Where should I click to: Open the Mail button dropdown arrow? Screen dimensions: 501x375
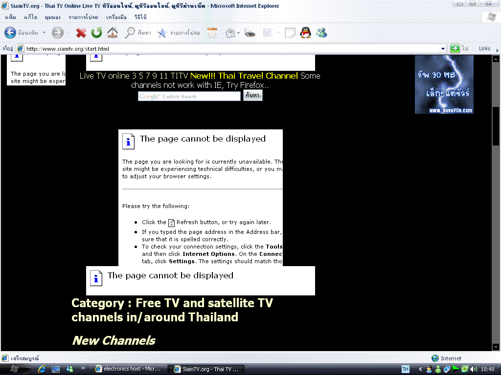pyautogui.click(x=238, y=33)
